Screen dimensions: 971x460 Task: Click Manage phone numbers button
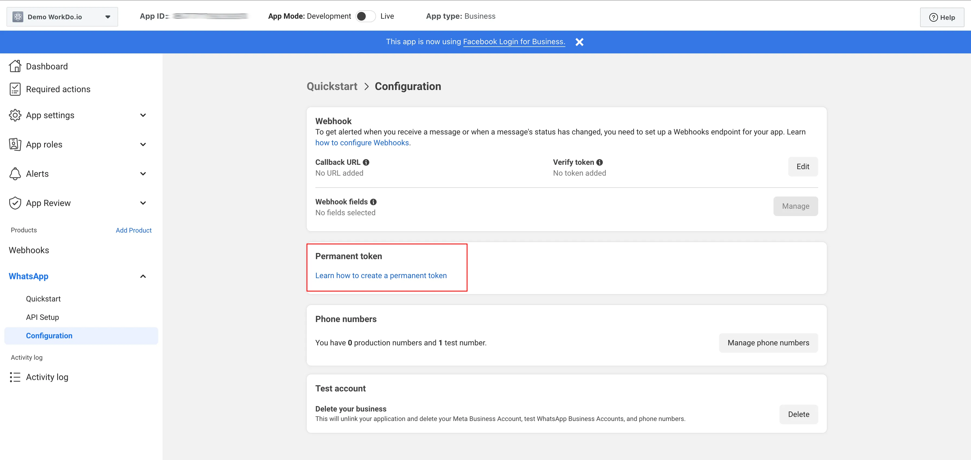[x=768, y=343]
